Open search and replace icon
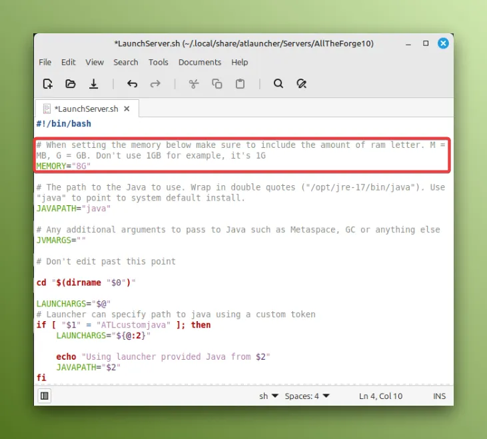Image resolution: width=487 pixels, height=439 pixels. pos(301,84)
